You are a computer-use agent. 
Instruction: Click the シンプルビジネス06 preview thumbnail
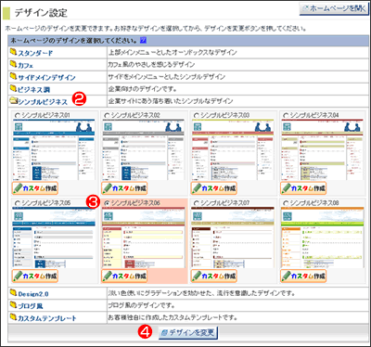pos(144,238)
